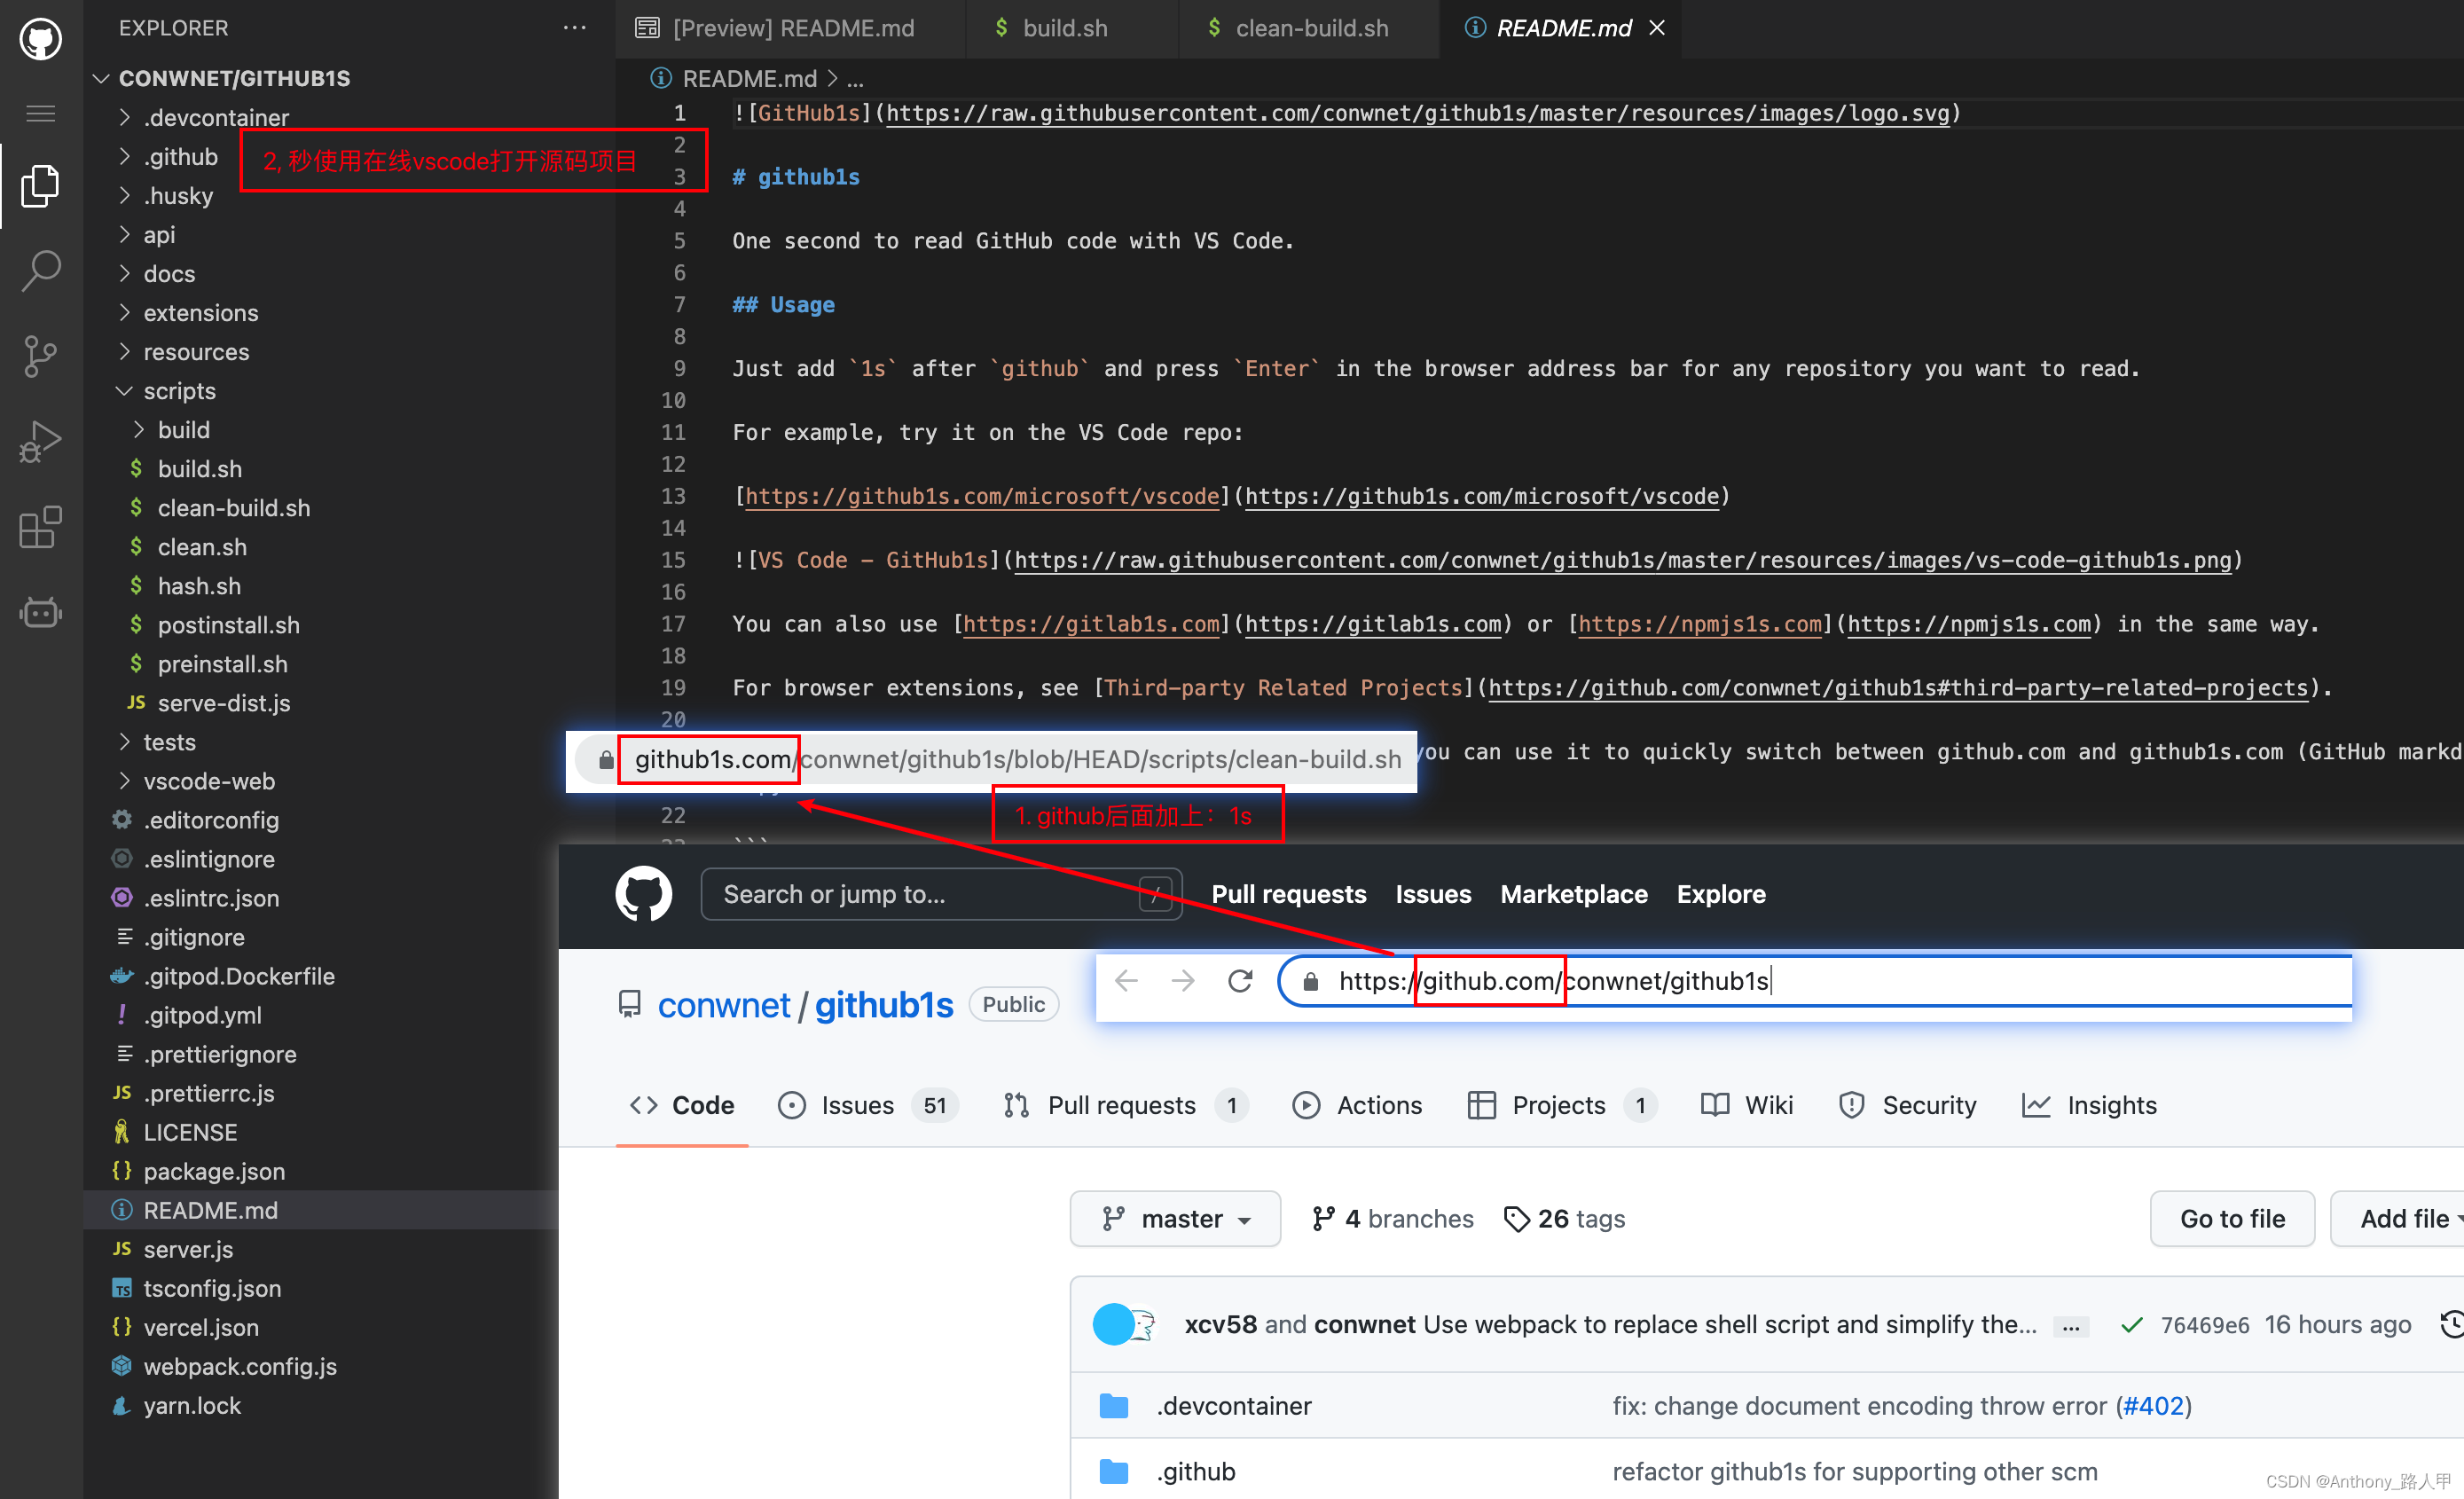Open the master branch dropdown
2464x1499 pixels.
coord(1175,1218)
